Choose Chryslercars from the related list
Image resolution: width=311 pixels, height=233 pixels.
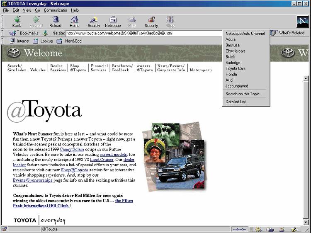coord(246,51)
